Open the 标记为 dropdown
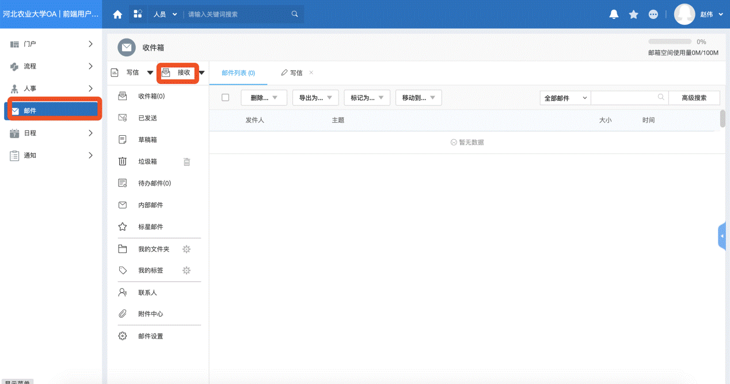 coord(367,98)
